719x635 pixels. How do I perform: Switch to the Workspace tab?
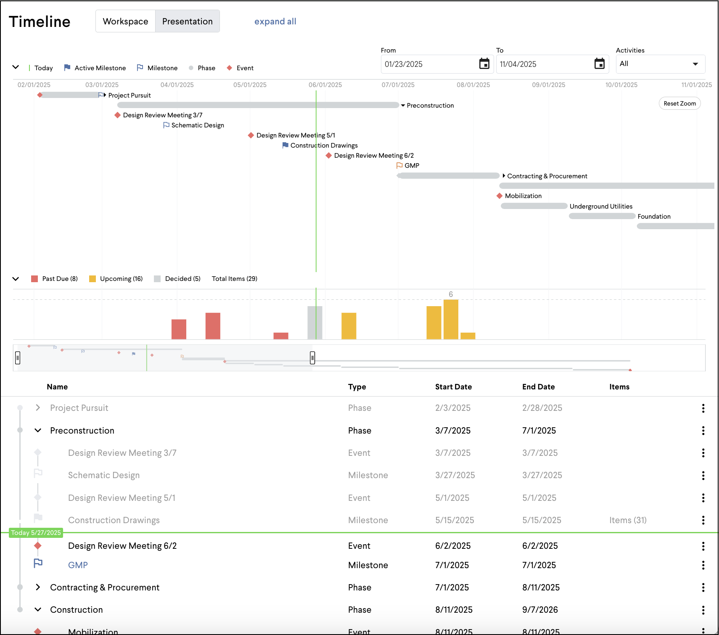click(x=125, y=21)
